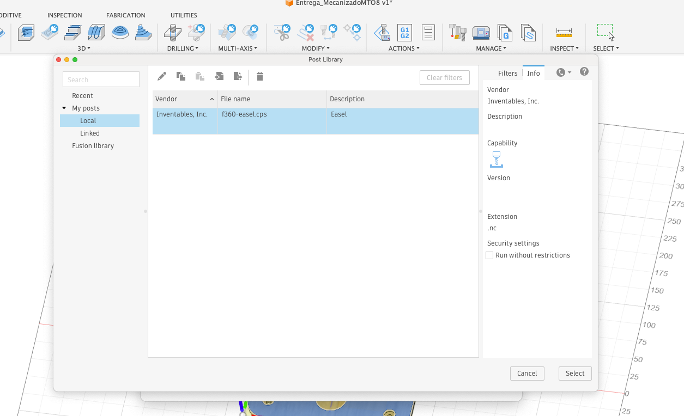684x416 pixels.
Task: Click the Trim toolpath scissors icon
Action: coord(282,33)
